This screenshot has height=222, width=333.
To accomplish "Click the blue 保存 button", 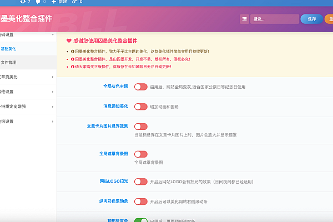I will click(x=312, y=19).
